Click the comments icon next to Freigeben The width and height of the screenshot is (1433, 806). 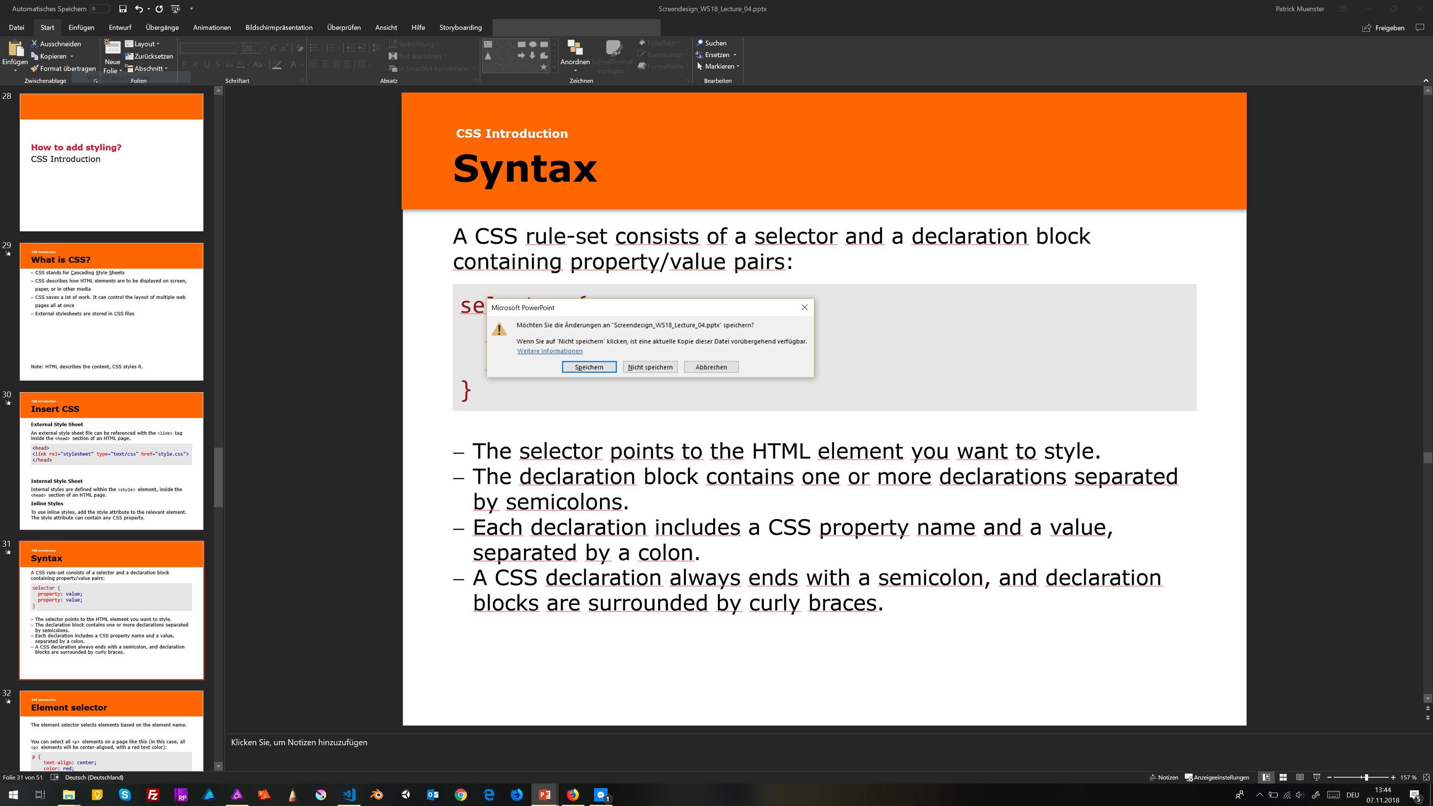coord(1420,27)
